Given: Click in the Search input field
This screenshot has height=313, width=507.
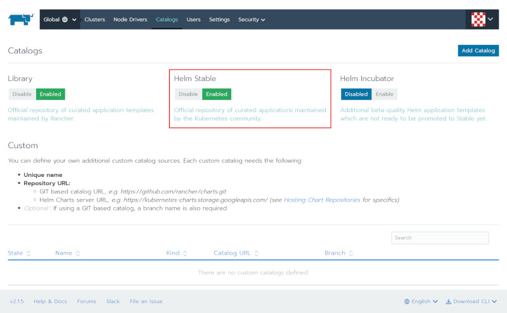Looking at the screenshot, I should tap(440, 238).
